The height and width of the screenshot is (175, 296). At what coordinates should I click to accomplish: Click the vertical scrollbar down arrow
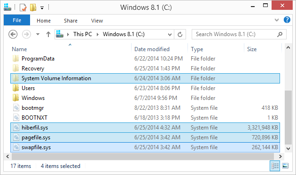pyautogui.click(x=288, y=149)
